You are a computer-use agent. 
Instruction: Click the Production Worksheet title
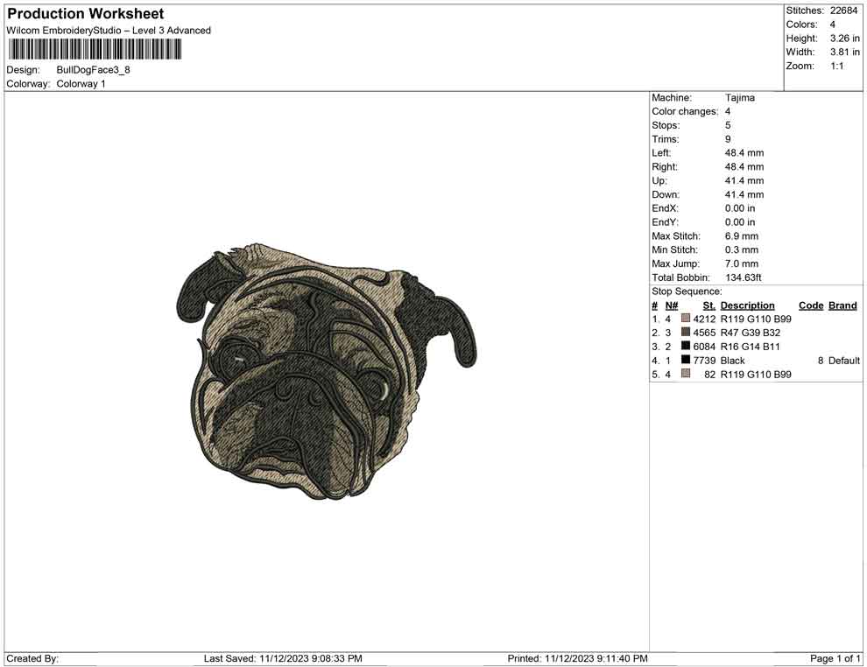click(86, 14)
